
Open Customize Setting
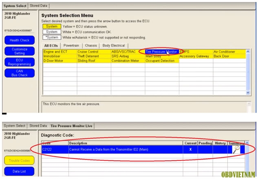(20, 51)
